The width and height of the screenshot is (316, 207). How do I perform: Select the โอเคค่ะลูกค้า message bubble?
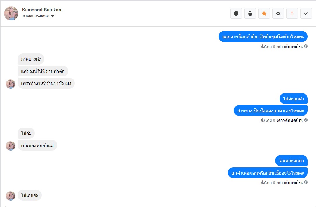[291, 161]
